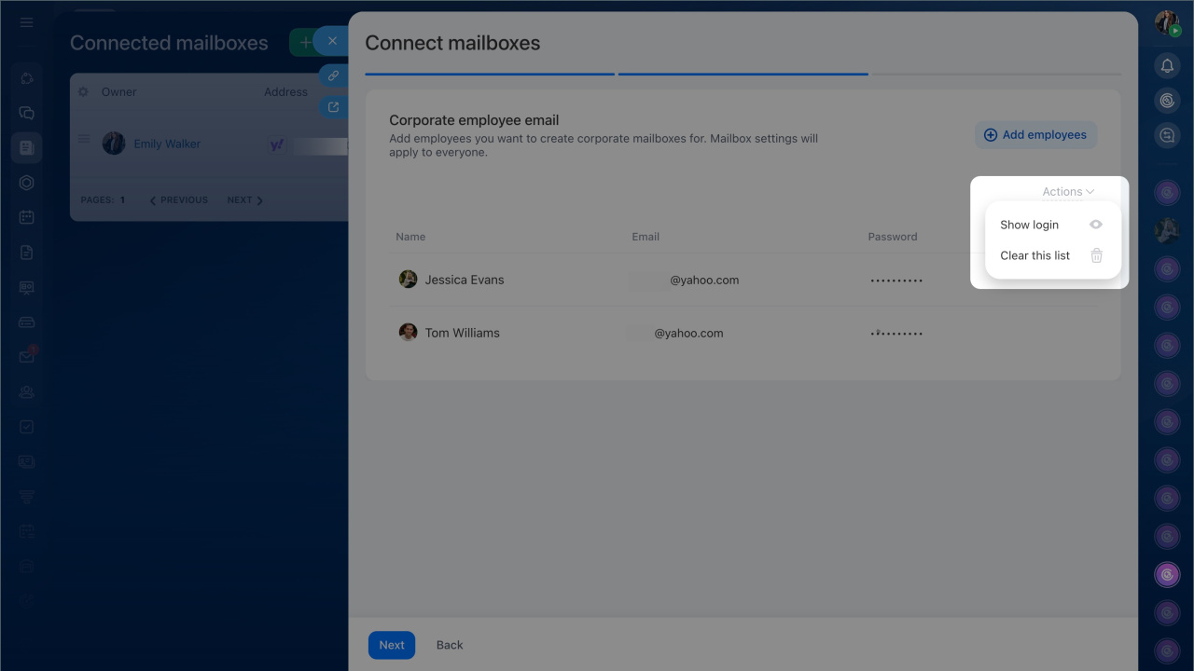Click the trash icon beside Clear this list
The image size is (1194, 671).
click(1096, 255)
